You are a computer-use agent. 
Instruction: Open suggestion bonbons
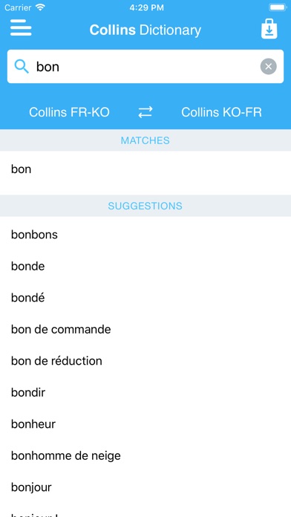pos(145,235)
